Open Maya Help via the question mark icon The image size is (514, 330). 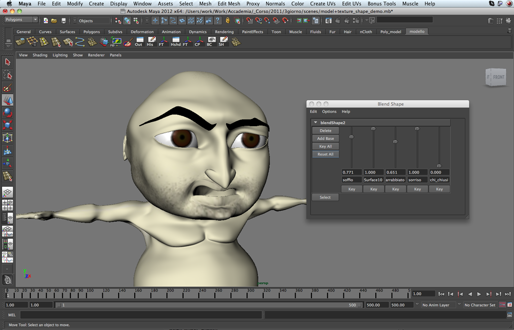(219, 21)
